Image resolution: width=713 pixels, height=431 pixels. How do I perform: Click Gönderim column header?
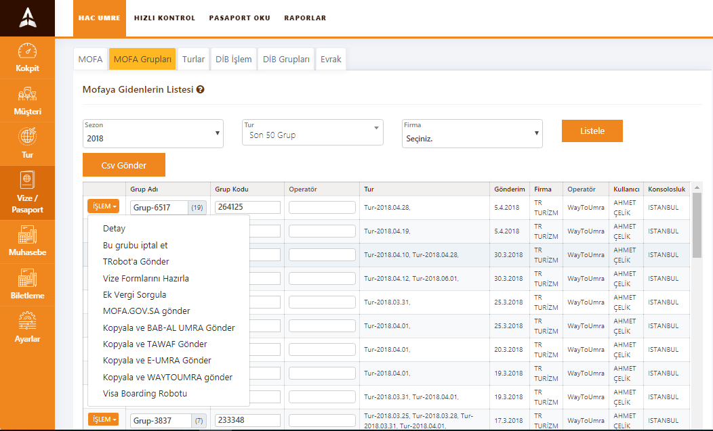point(509,189)
